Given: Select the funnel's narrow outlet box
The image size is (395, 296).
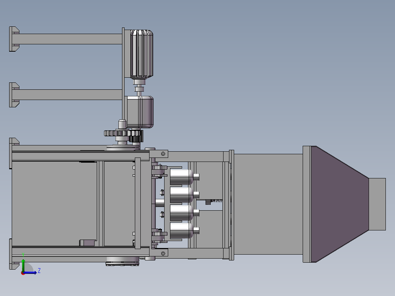Looking at the screenshot, I should pos(377,204).
